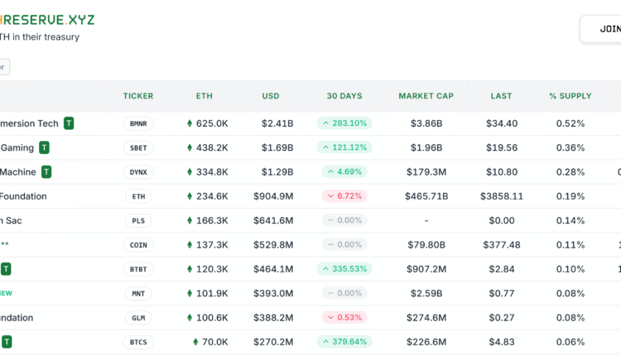Sort by the MARKET CAP column header
The height and width of the screenshot is (356, 621).
tap(426, 96)
